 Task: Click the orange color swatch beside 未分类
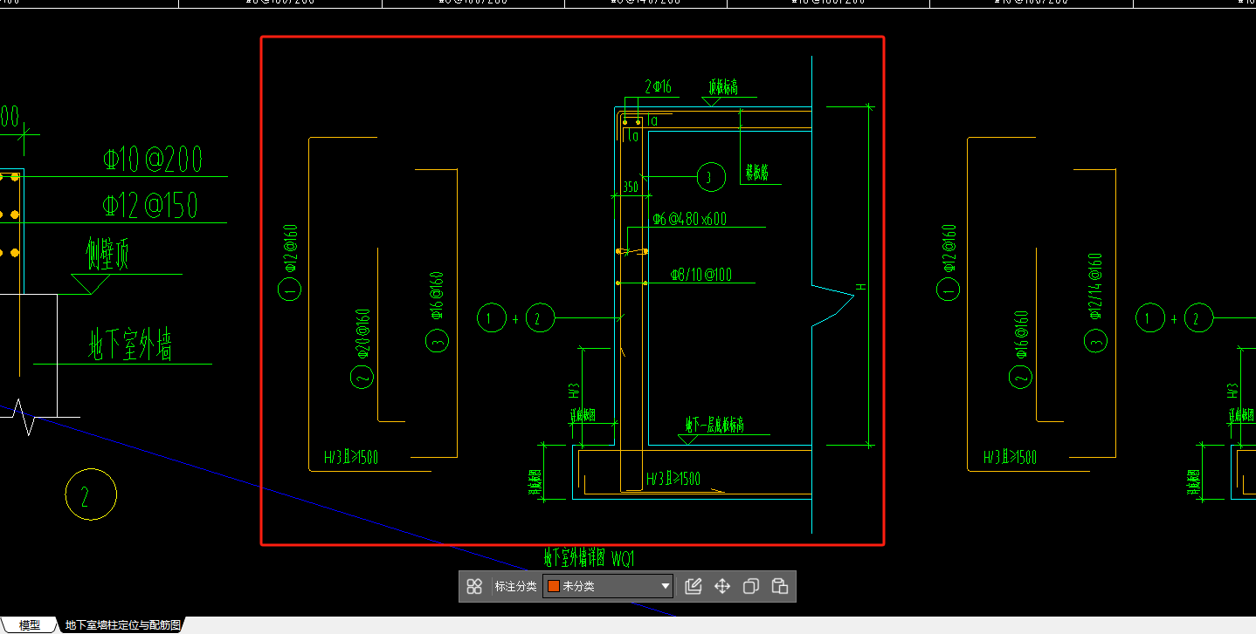point(553,586)
